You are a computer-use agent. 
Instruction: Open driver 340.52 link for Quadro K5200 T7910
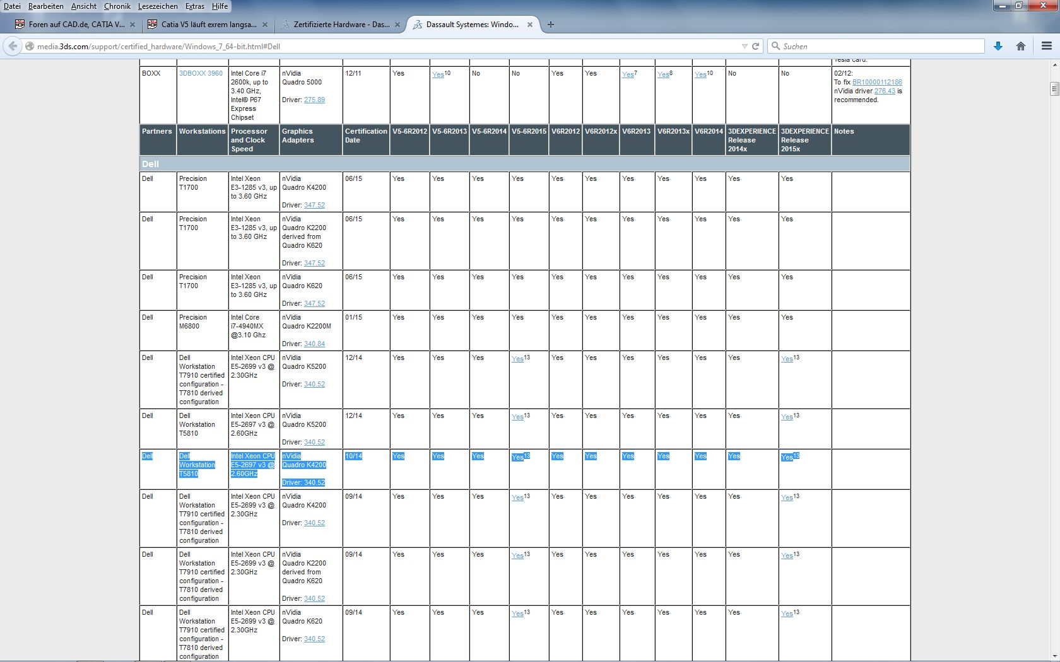[x=314, y=385]
